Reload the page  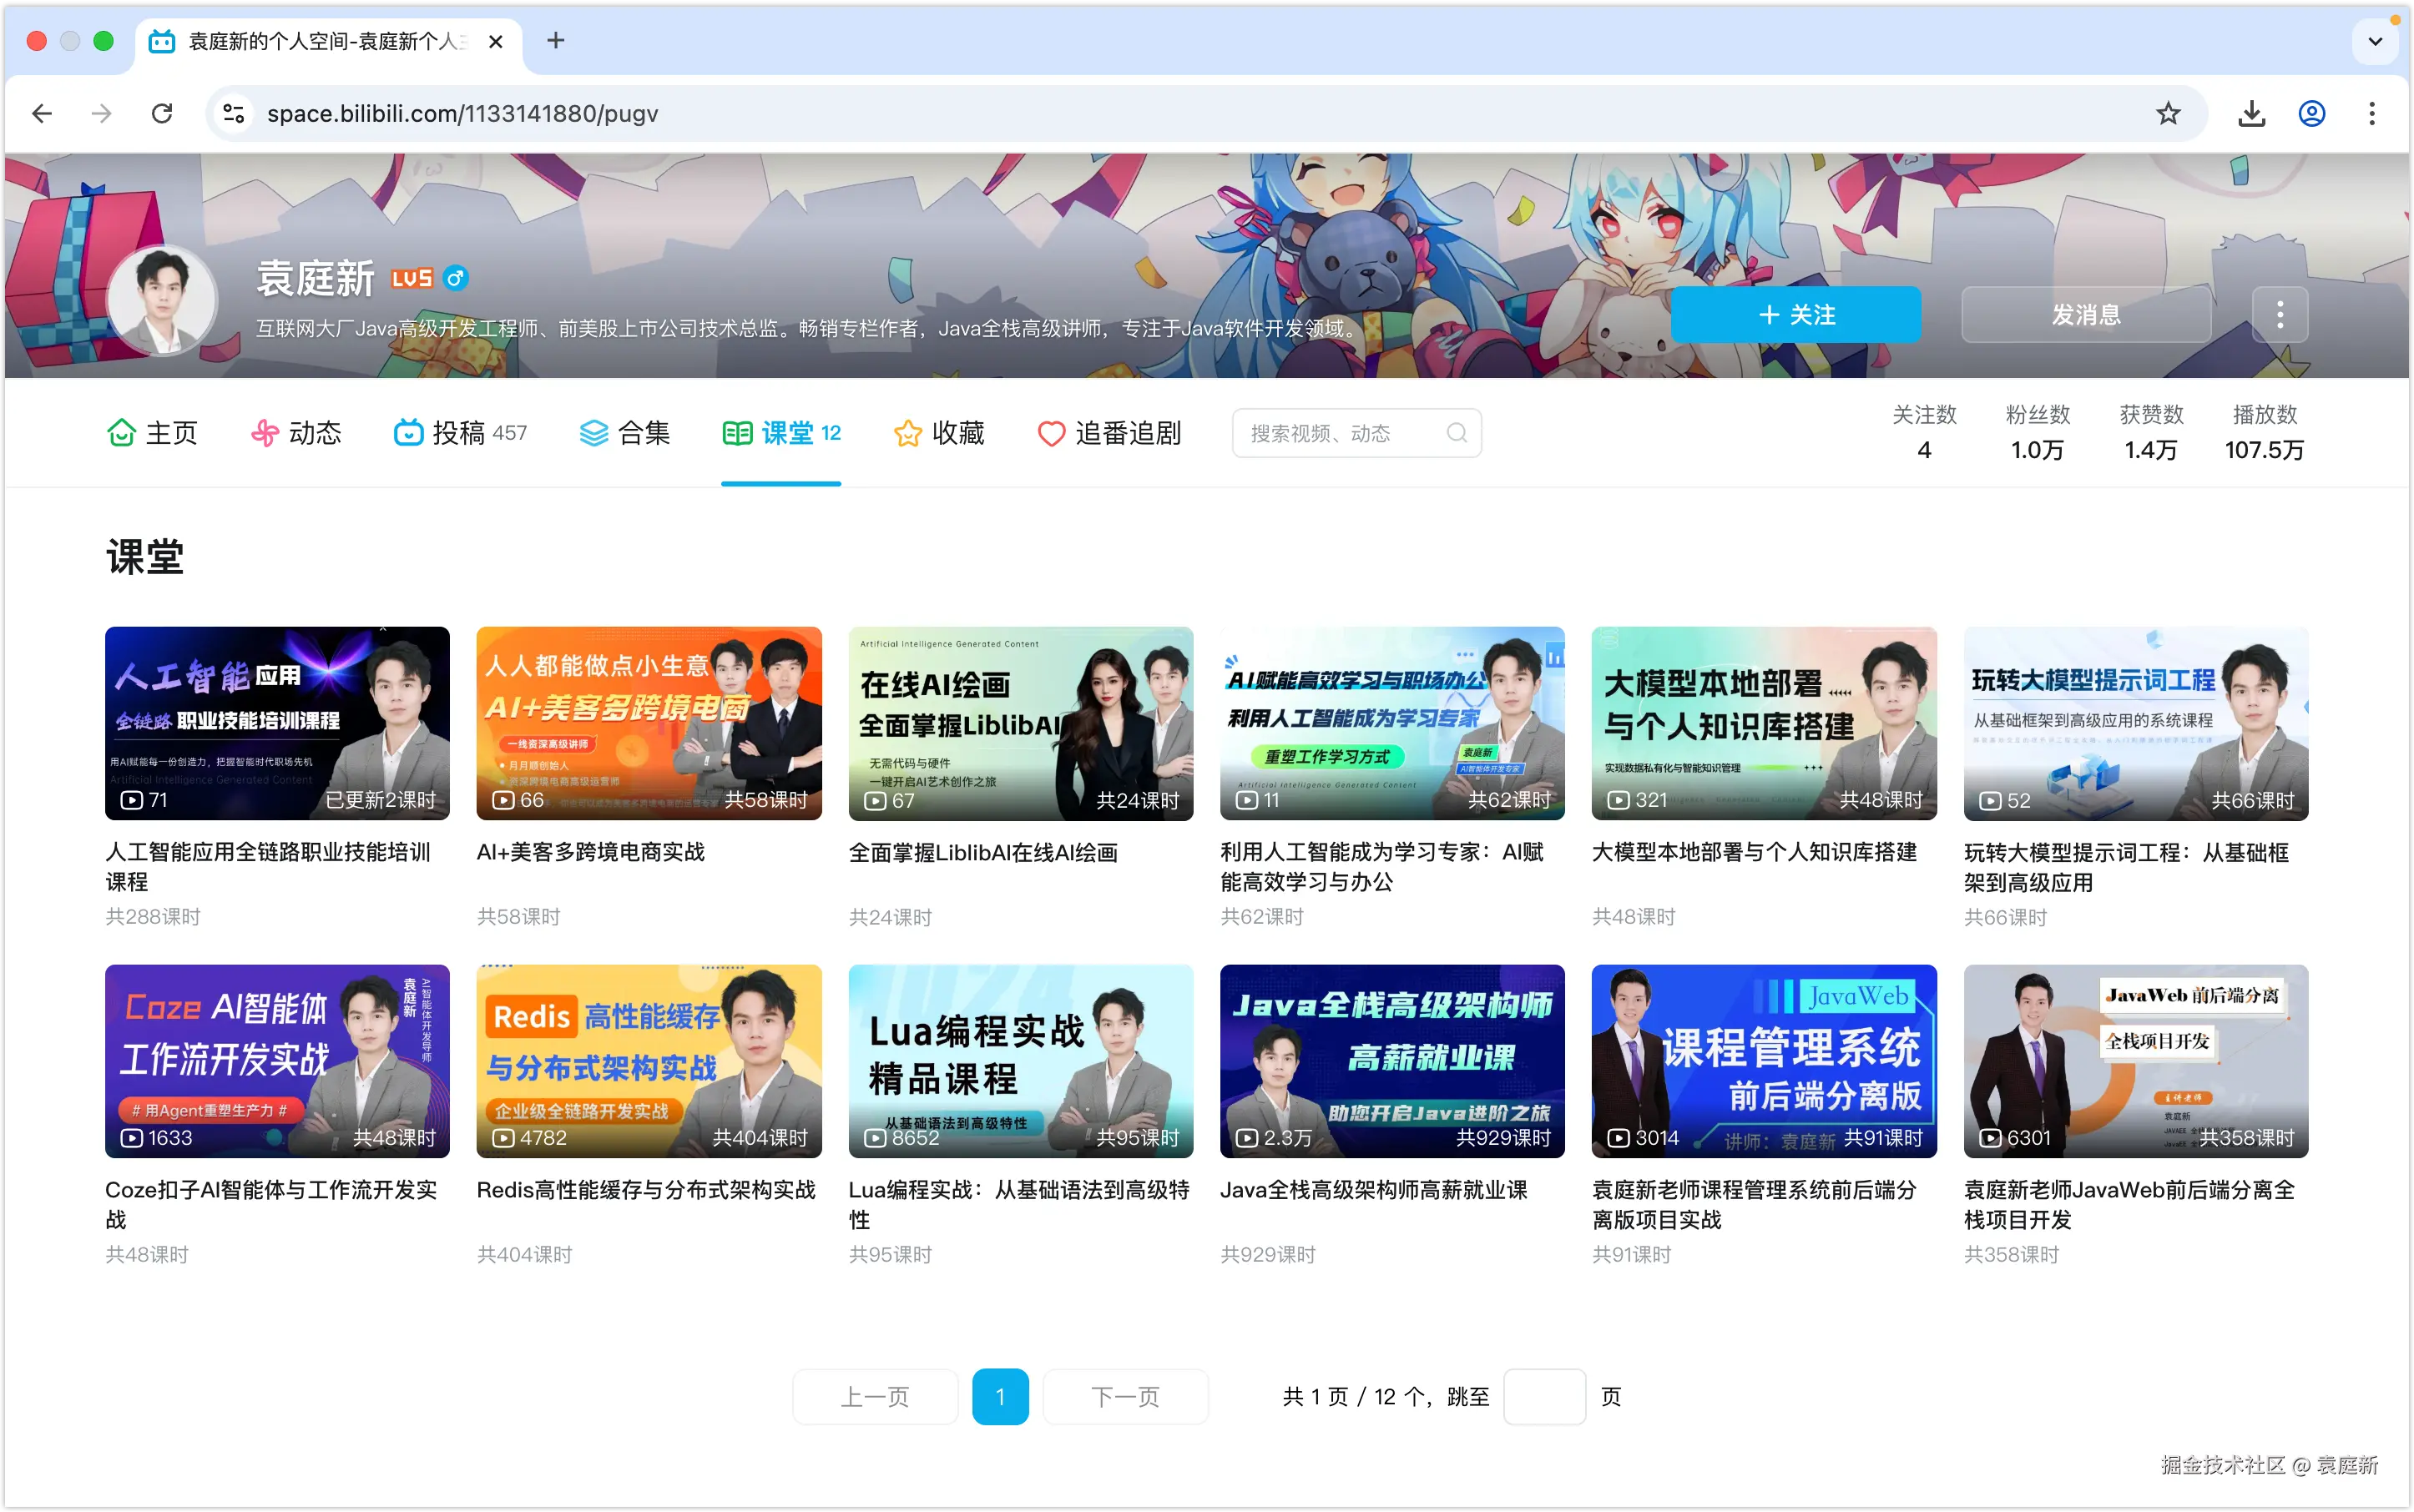coord(162,113)
